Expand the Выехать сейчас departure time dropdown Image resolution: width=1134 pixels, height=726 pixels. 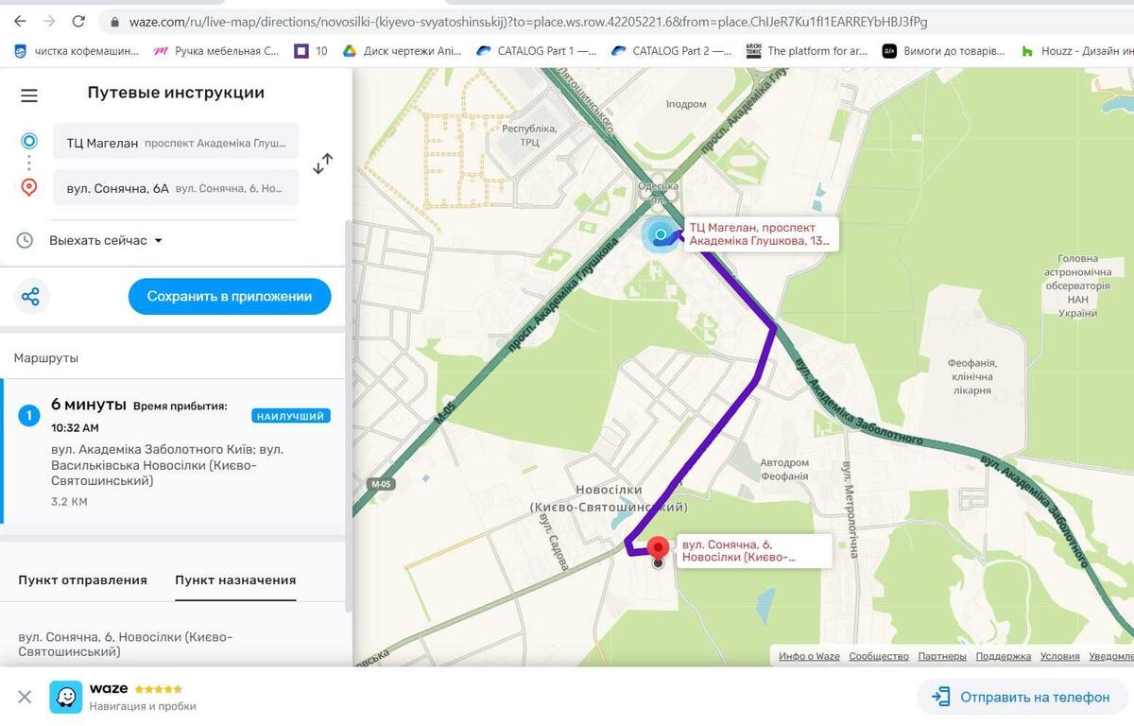(105, 240)
